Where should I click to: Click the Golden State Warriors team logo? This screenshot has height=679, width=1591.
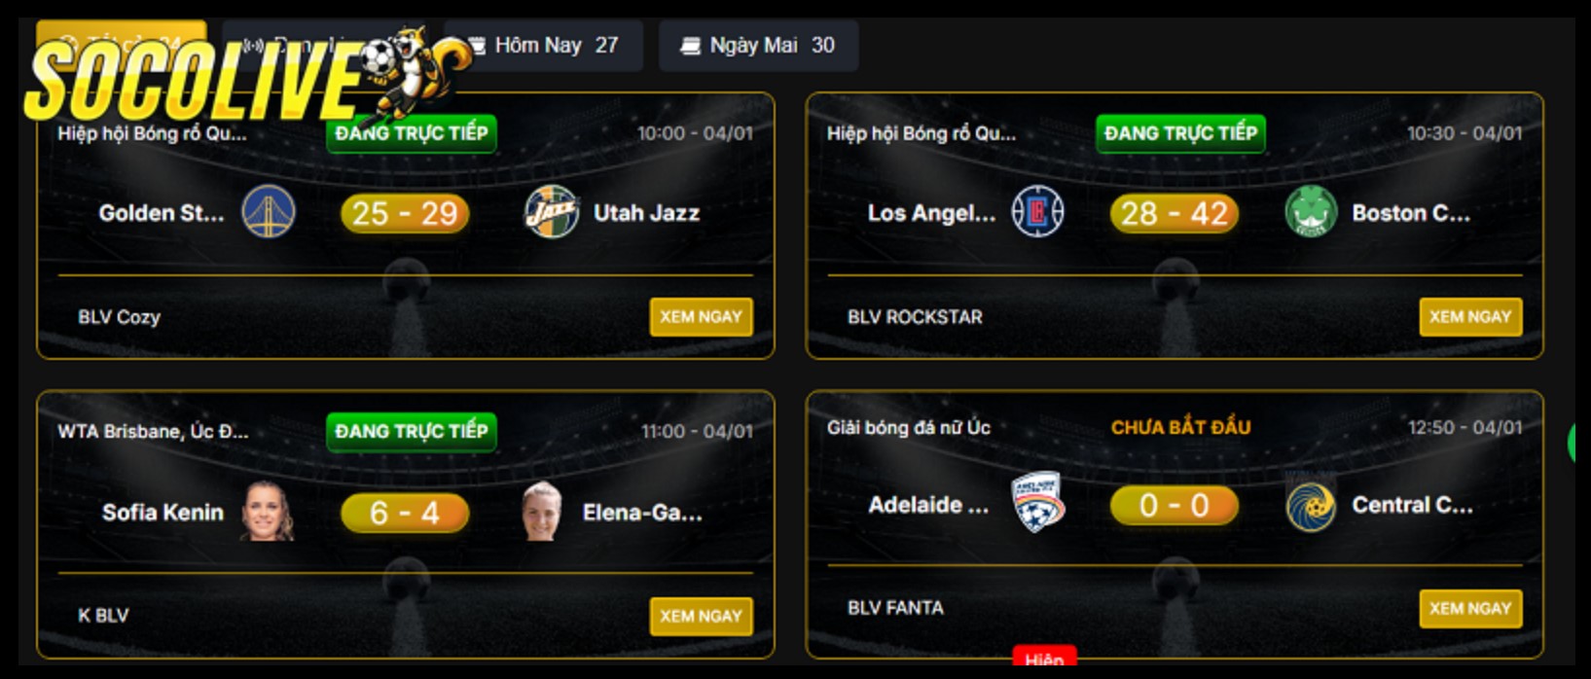pyautogui.click(x=269, y=212)
